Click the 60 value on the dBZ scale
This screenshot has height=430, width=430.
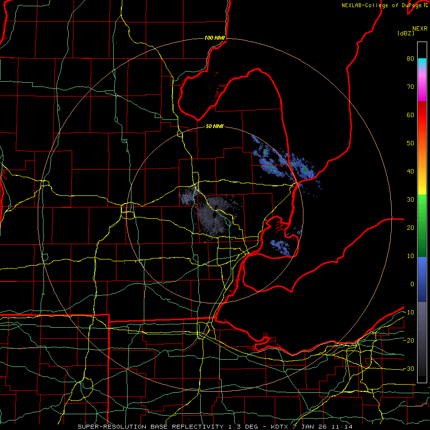pos(410,115)
